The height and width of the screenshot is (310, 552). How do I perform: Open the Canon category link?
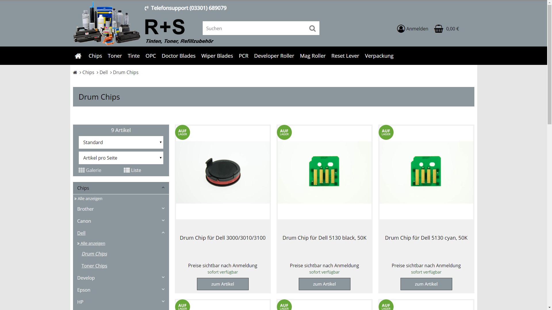(84, 221)
